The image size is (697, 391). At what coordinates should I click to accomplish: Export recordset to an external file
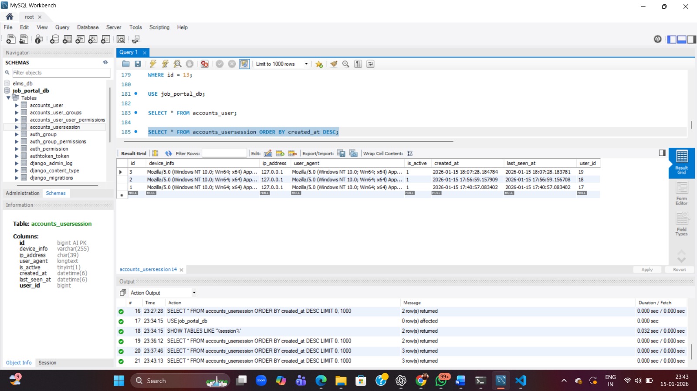pyautogui.click(x=341, y=154)
